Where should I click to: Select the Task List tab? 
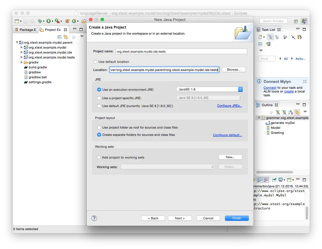coord(269,30)
